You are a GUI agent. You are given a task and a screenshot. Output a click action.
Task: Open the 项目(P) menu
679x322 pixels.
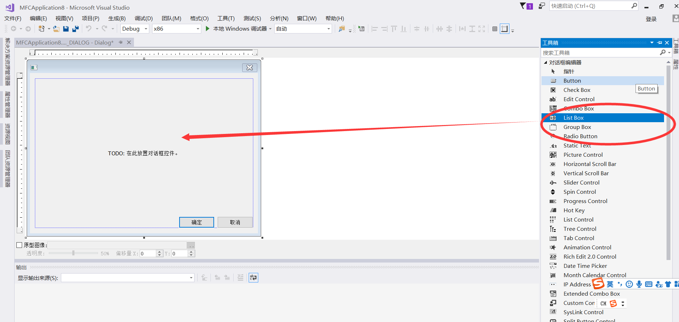(90, 19)
